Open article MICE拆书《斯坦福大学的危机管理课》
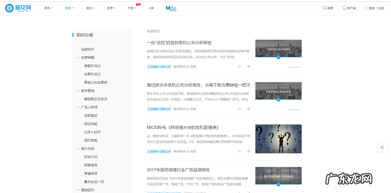Viewport: 391px width, 193px height. [183, 127]
